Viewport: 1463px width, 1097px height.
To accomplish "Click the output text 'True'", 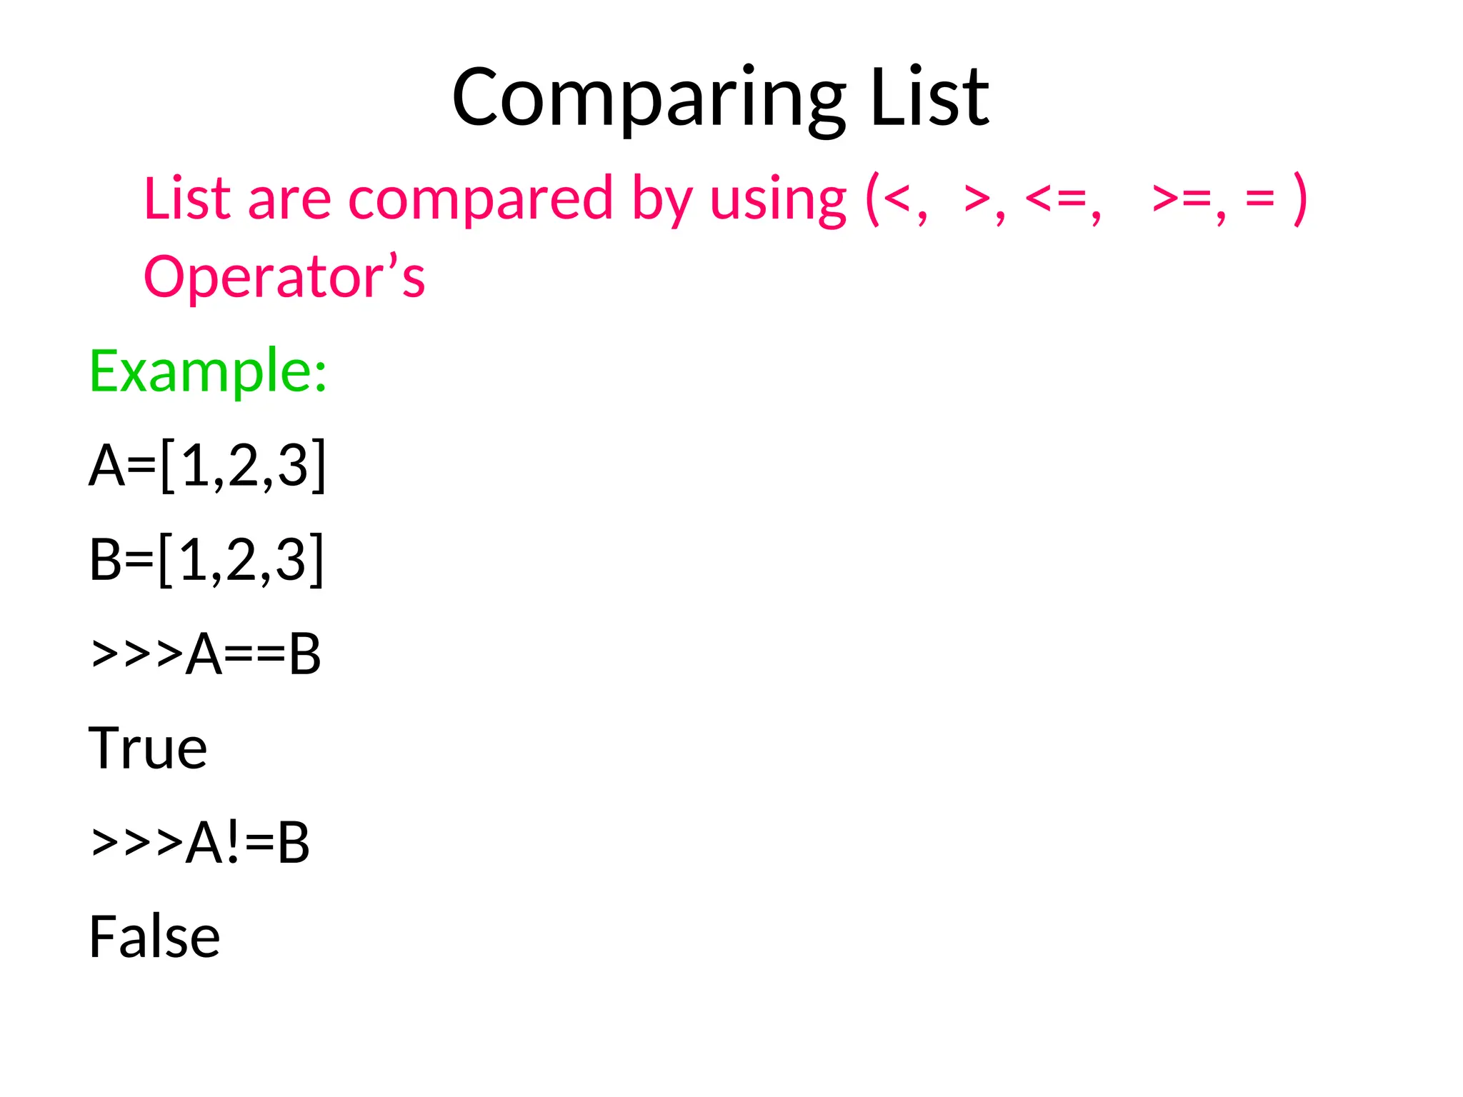I will click(148, 748).
